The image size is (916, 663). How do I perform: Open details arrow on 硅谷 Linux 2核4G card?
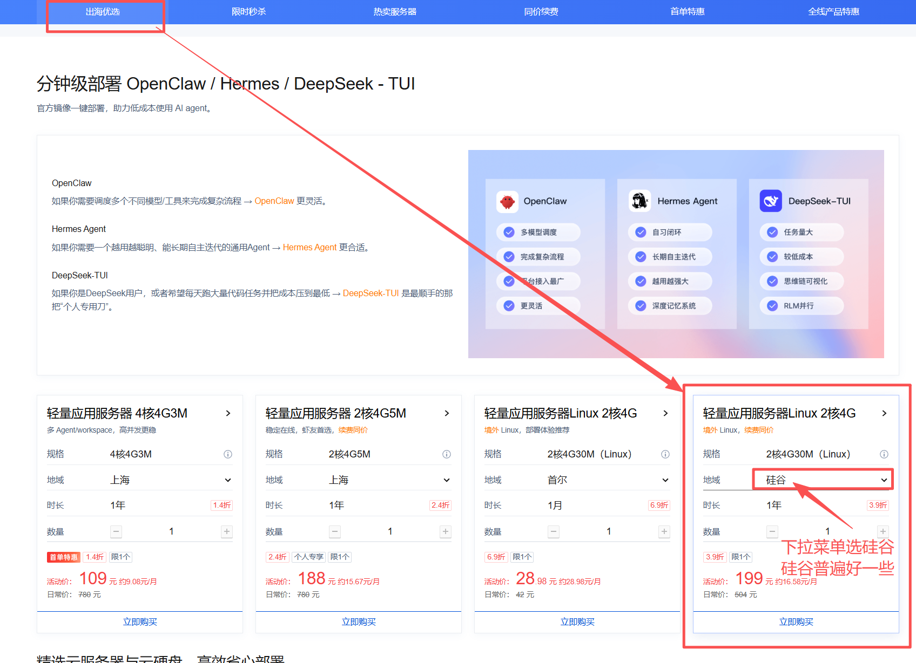(884, 413)
